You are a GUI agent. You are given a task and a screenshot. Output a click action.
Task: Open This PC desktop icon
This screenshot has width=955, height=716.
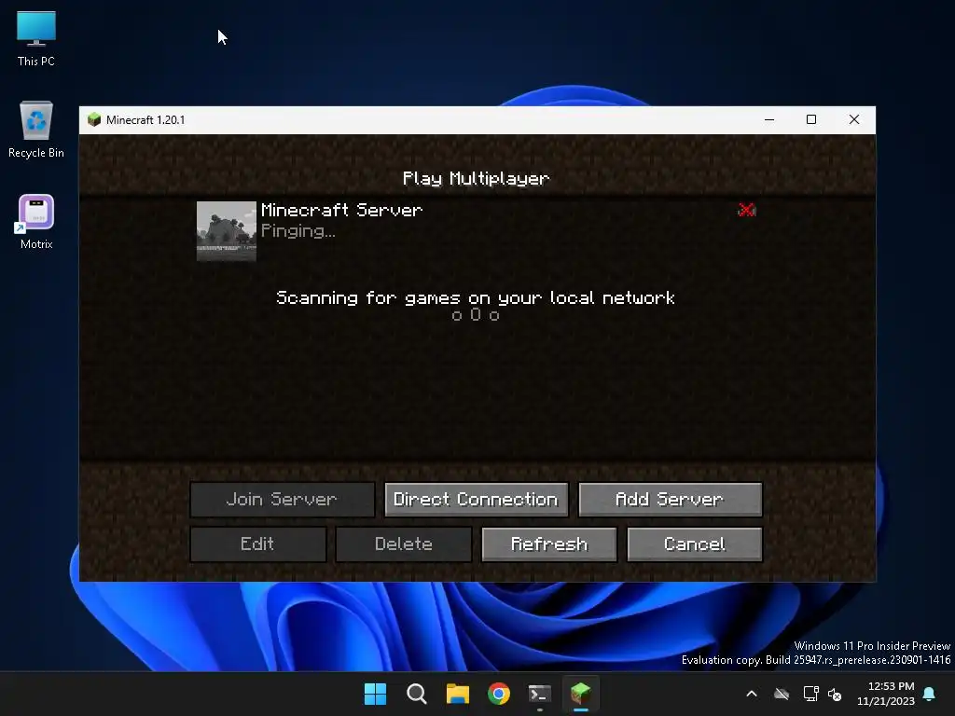(x=36, y=38)
